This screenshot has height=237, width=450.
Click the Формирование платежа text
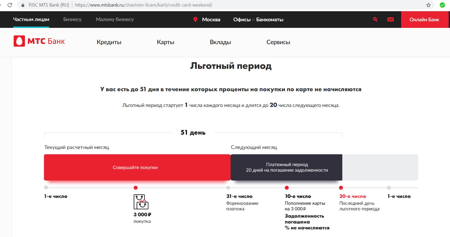(242, 206)
